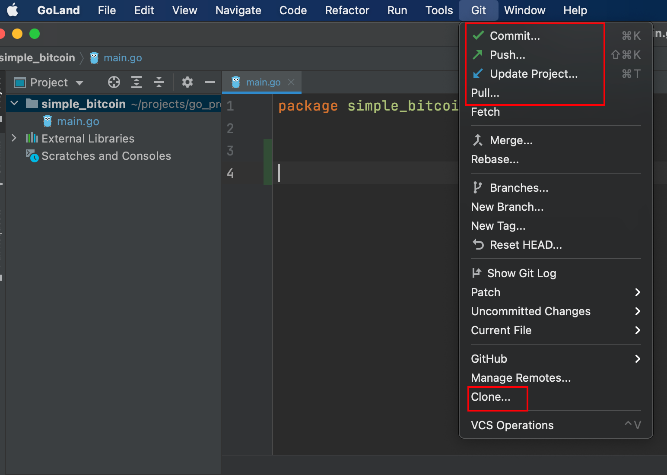Open the Refactor menu
Viewport: 667px width, 475px height.
(347, 10)
